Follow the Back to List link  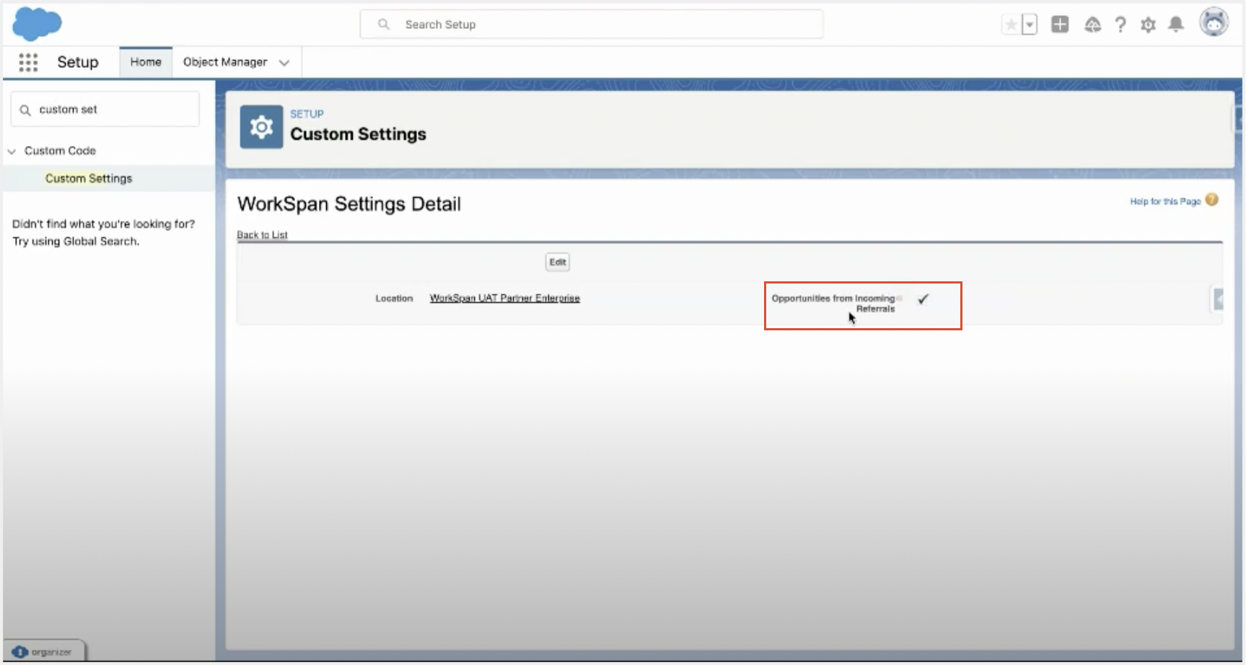point(262,235)
